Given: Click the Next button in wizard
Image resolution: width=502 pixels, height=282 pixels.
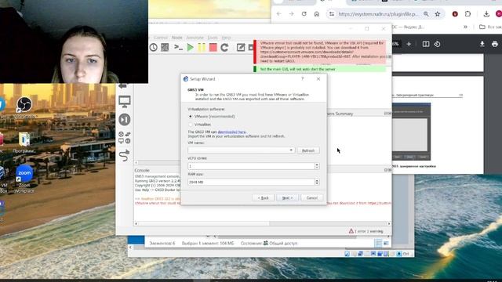Looking at the screenshot, I should (287, 198).
